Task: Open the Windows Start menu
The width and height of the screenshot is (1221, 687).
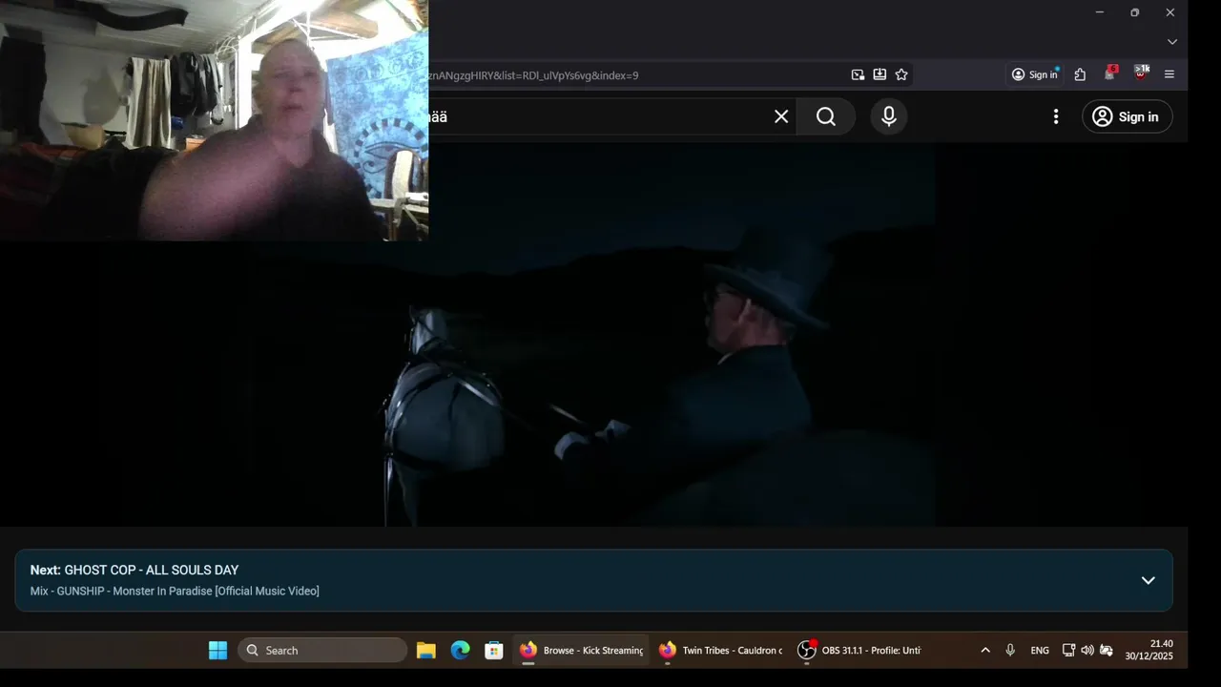Action: (218, 650)
